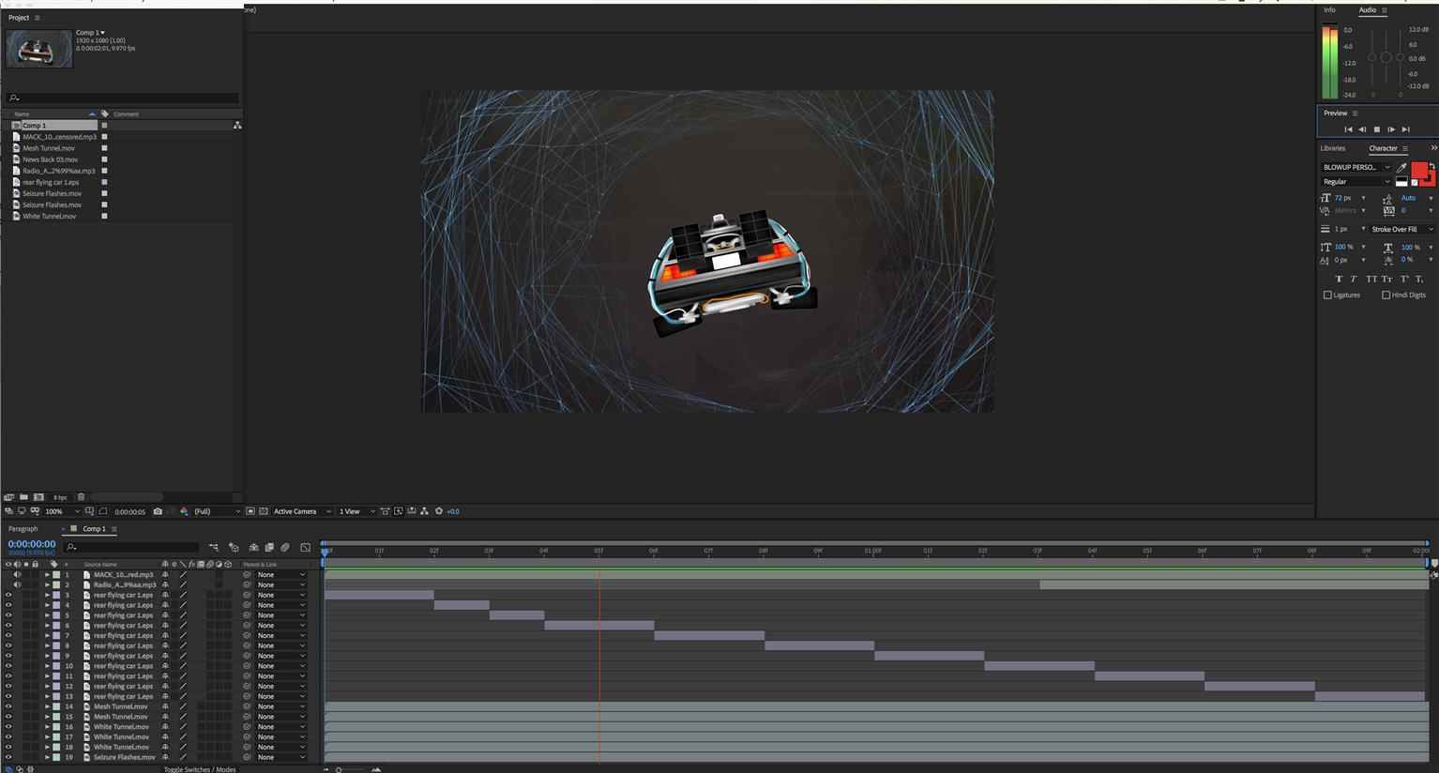Apply All Caps text style

[1371, 279]
